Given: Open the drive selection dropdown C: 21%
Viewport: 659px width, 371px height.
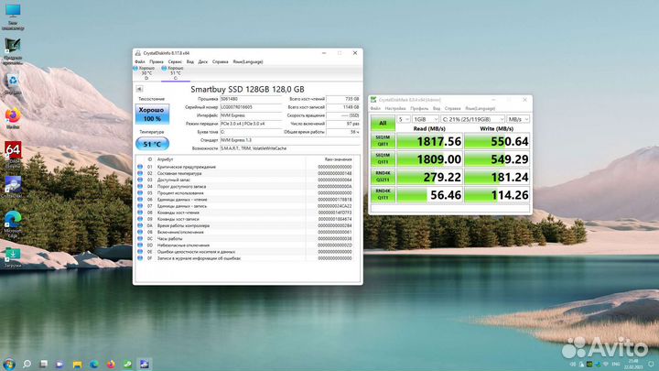Looking at the screenshot, I should coord(472,119).
